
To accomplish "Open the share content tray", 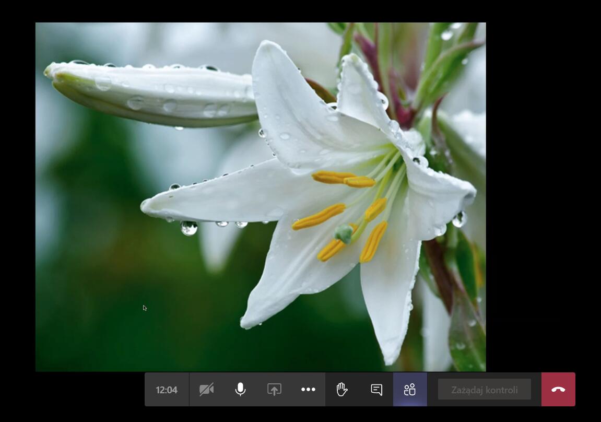I will click(x=274, y=390).
